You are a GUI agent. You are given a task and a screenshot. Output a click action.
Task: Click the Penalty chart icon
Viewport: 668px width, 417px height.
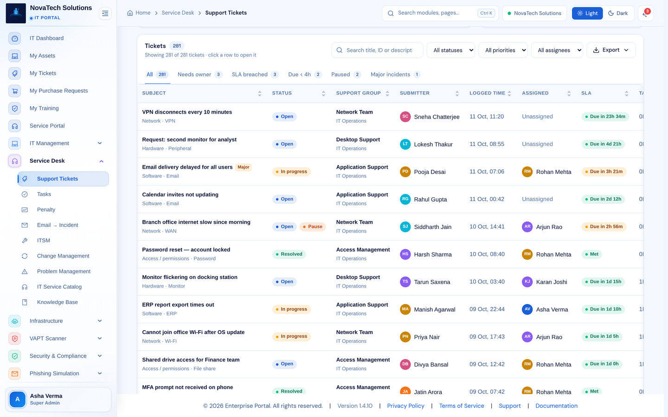pos(25,210)
